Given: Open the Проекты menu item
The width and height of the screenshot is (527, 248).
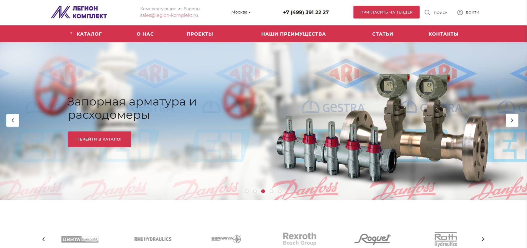Looking at the screenshot, I should 200,34.
